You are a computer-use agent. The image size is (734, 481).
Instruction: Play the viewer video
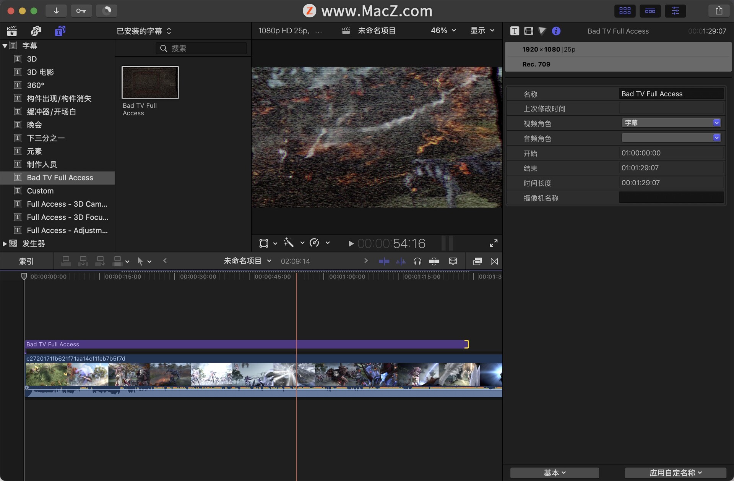tap(351, 243)
